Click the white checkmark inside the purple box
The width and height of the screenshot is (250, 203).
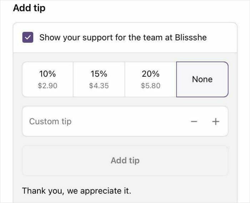point(28,38)
